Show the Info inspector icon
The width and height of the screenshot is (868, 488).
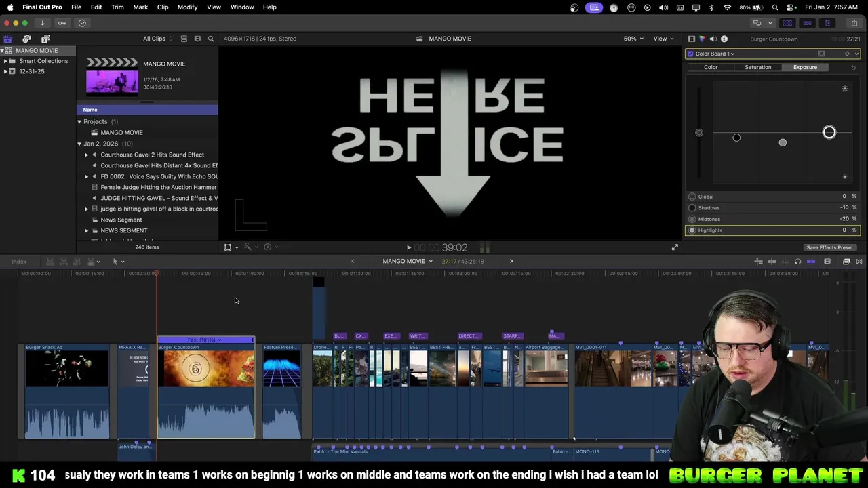pyautogui.click(x=724, y=39)
